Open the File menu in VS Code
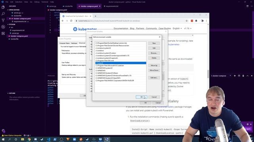 pyautogui.click(x=7, y=2)
